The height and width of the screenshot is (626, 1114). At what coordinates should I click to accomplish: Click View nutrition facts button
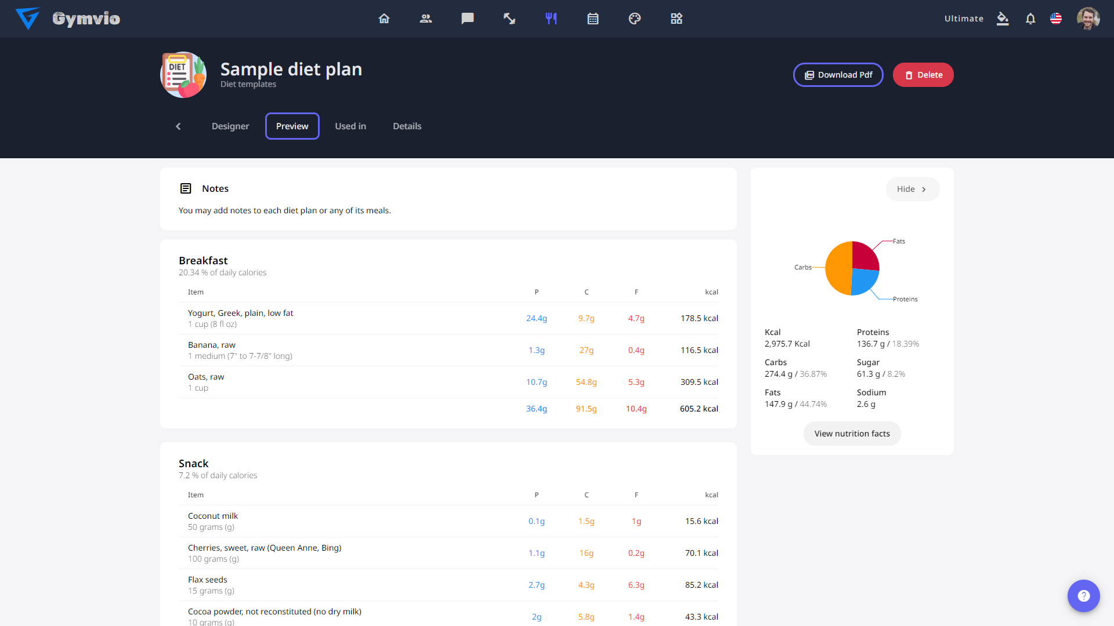852,434
